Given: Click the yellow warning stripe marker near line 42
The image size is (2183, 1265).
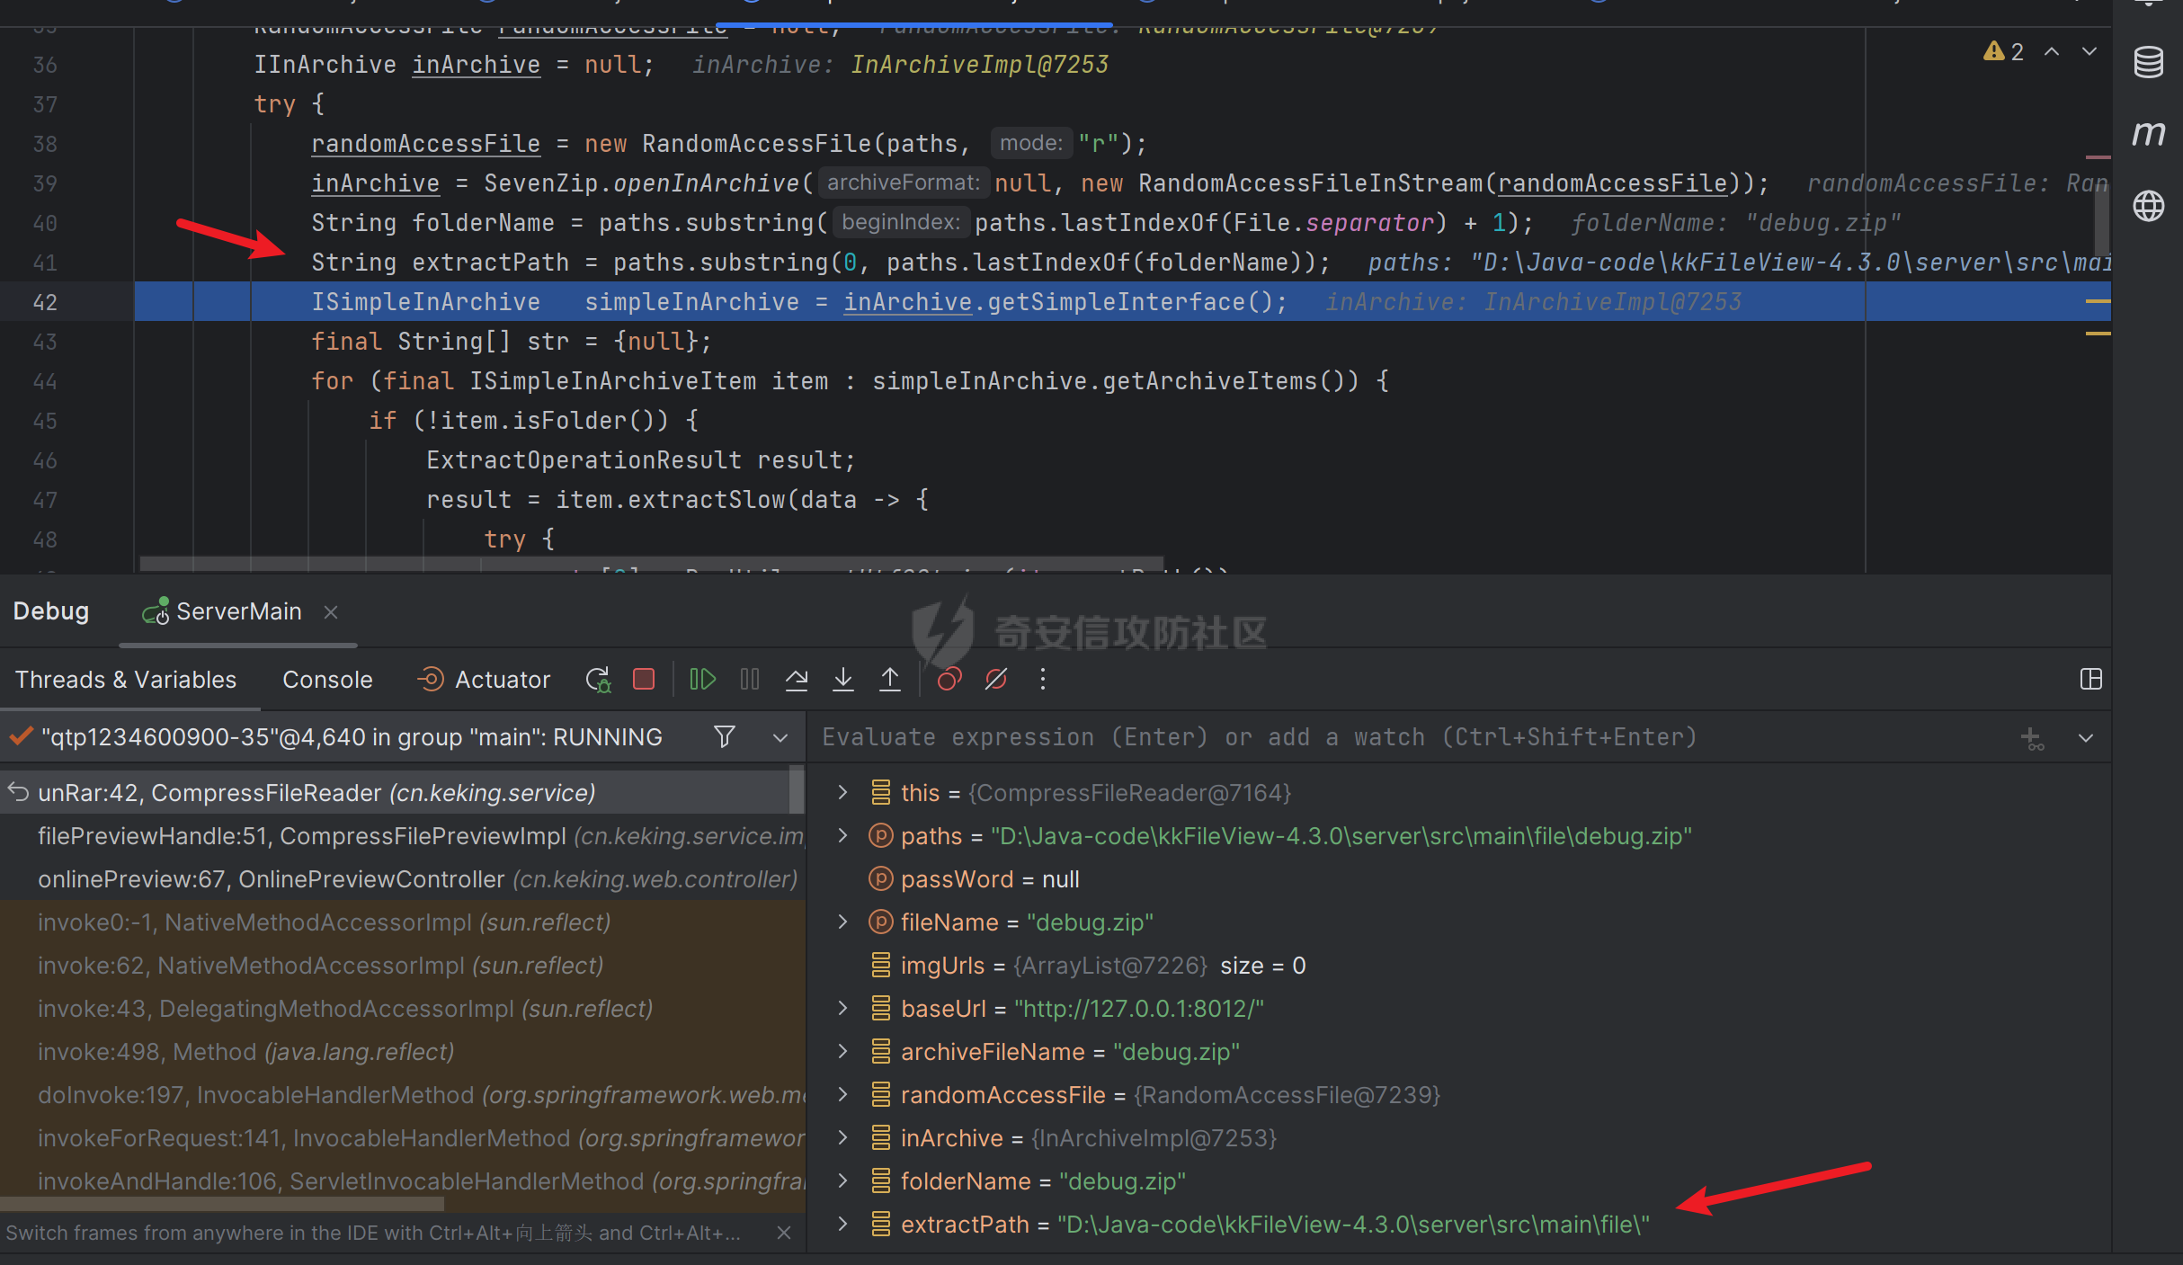Looking at the screenshot, I should (x=2098, y=301).
